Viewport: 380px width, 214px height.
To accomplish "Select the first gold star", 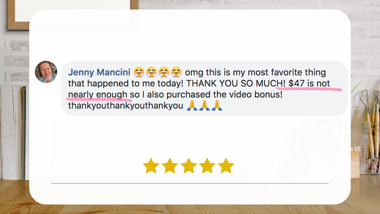I will pyautogui.click(x=151, y=166).
